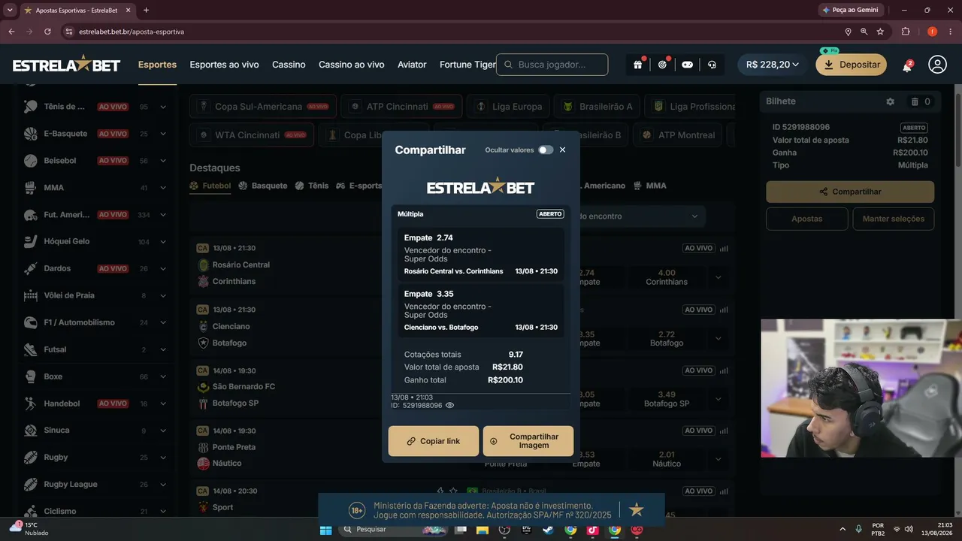Click the browser address bar URL

click(132, 32)
